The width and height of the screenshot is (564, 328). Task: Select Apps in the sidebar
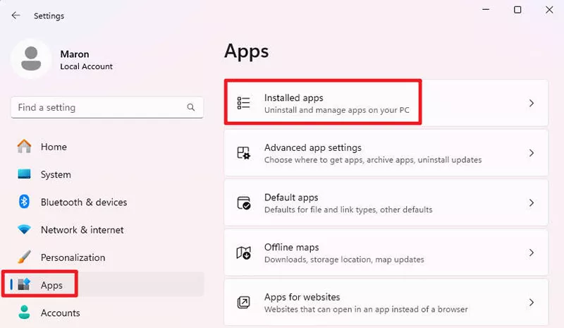pyautogui.click(x=107, y=284)
